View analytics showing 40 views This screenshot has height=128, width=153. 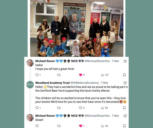(x=105, y=126)
